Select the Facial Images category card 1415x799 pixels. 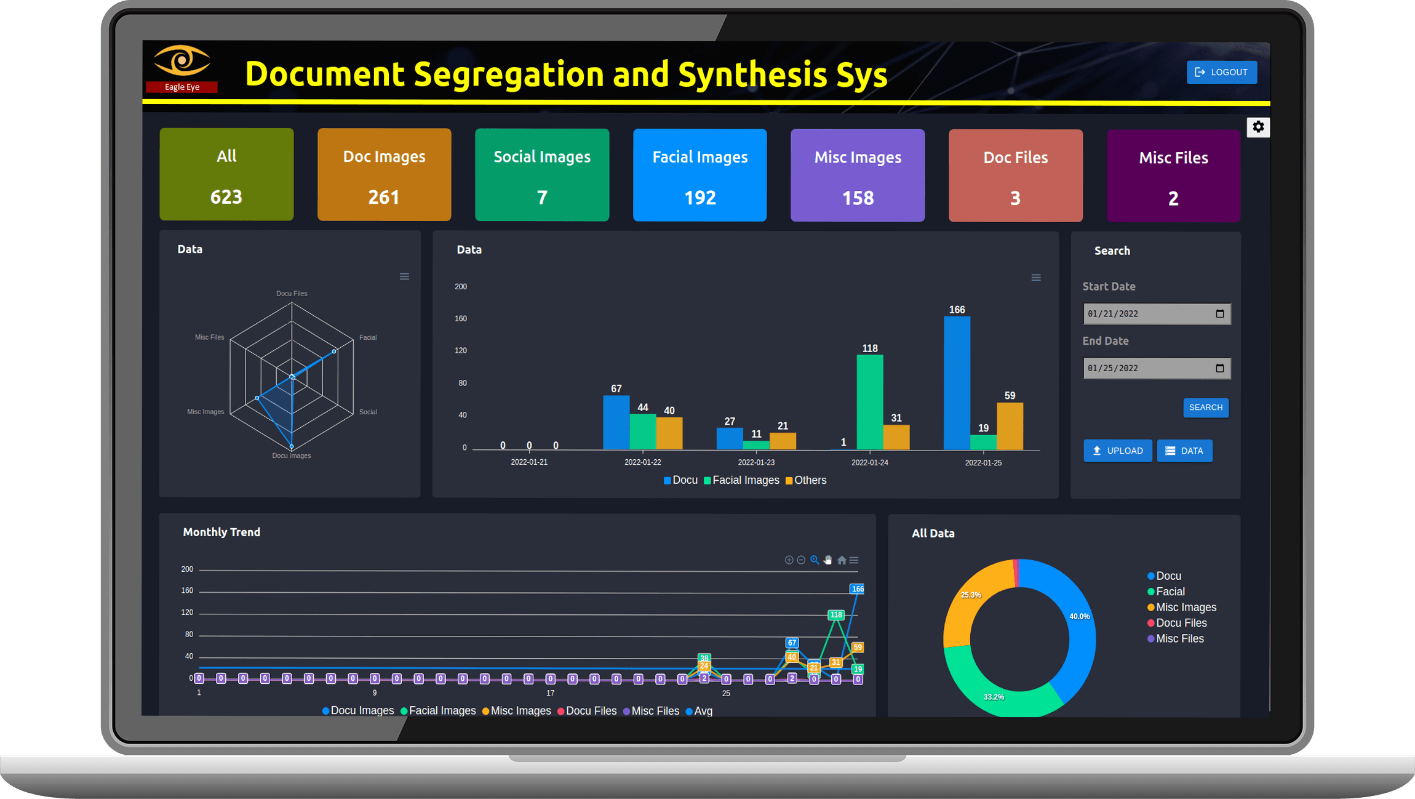(700, 175)
